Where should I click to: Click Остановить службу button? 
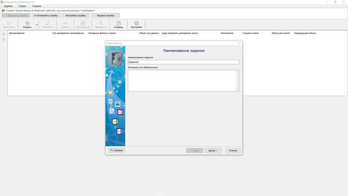click(x=46, y=15)
